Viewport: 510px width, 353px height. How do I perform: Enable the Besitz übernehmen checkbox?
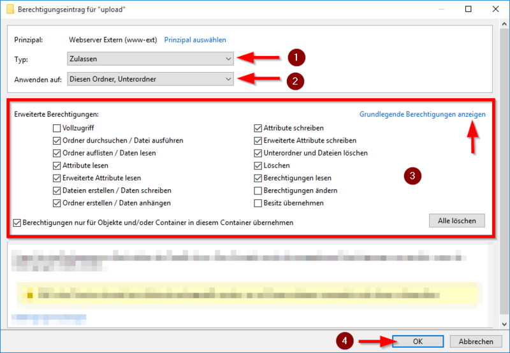[258, 203]
